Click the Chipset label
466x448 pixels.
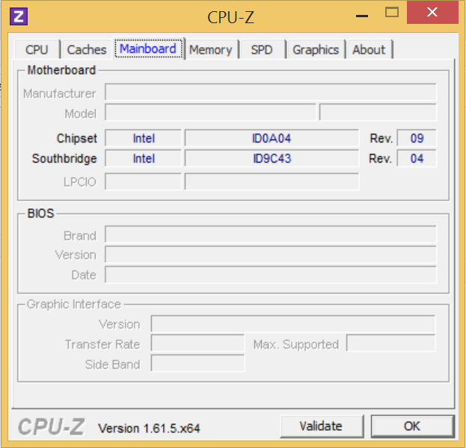point(77,138)
